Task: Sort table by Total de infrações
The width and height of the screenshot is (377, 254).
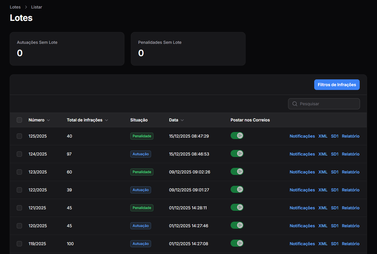Action: click(87, 120)
